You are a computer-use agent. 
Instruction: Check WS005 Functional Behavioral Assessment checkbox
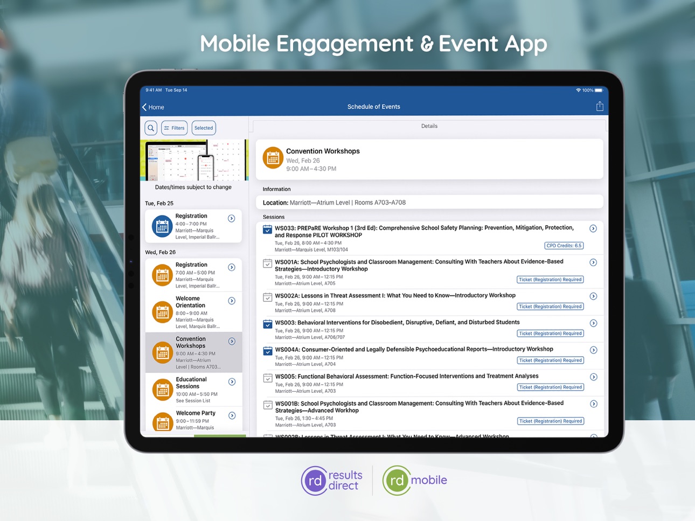click(x=267, y=378)
